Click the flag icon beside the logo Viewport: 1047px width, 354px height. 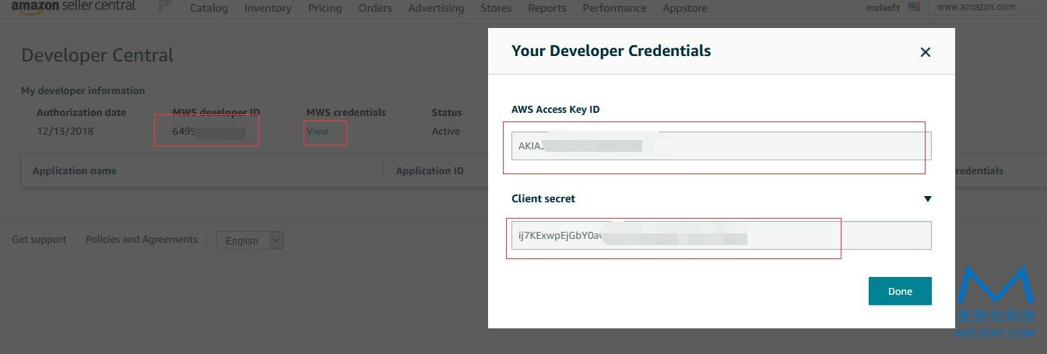[165, 6]
